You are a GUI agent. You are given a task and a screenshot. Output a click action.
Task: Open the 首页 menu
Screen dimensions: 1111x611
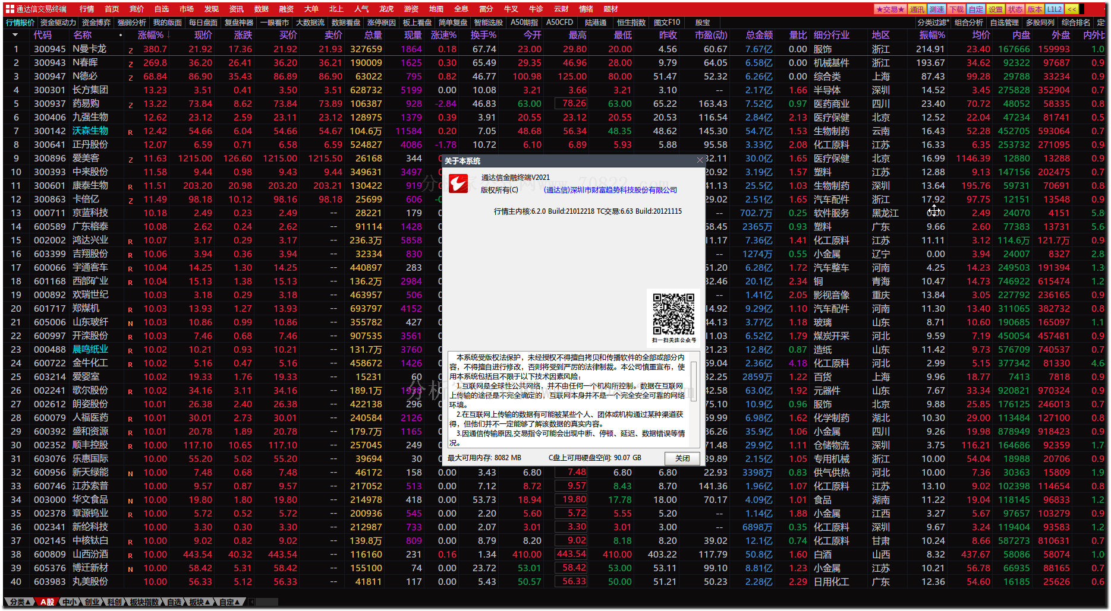pyautogui.click(x=112, y=9)
